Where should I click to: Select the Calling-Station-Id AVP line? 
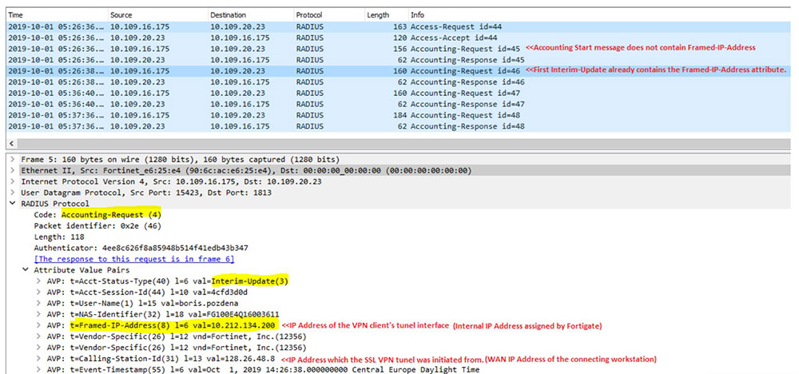(161, 360)
